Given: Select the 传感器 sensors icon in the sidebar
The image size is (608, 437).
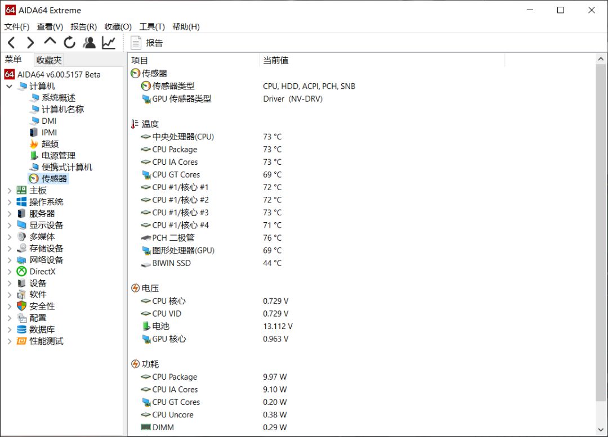Looking at the screenshot, I should pyautogui.click(x=53, y=178).
